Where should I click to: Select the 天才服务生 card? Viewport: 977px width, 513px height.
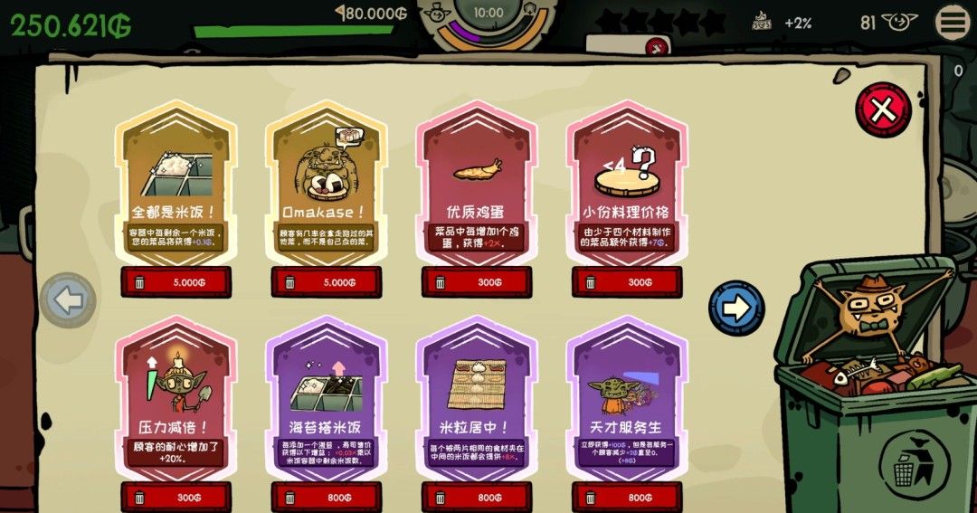(x=627, y=399)
